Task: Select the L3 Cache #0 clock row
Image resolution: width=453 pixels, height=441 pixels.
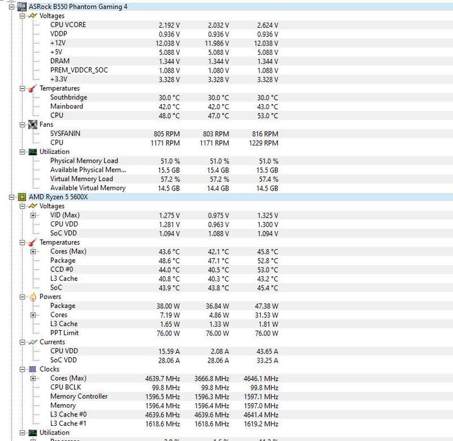Action: point(164,415)
